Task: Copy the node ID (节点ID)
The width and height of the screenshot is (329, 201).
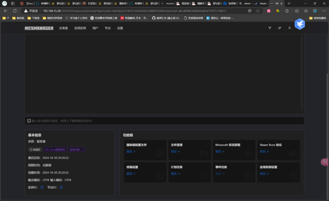Action: pos(61,187)
